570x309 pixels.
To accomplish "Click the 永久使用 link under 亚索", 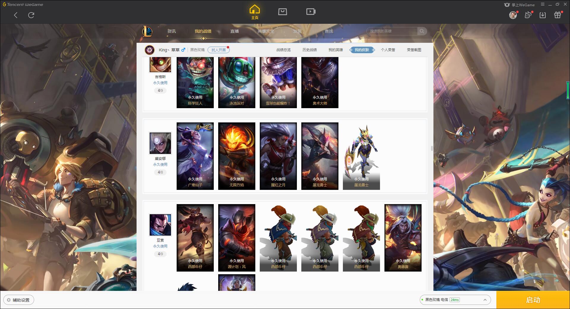I will tap(160, 246).
